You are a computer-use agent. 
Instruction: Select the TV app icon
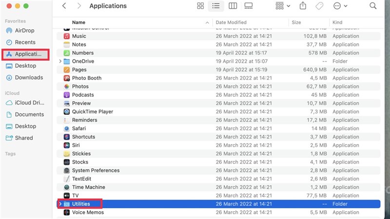point(67,196)
